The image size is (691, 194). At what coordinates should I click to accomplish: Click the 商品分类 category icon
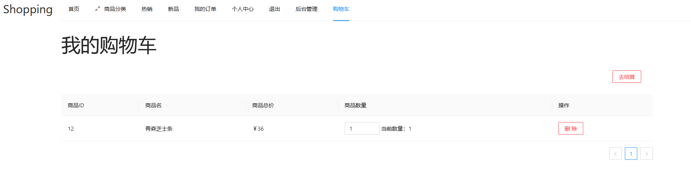(98, 9)
